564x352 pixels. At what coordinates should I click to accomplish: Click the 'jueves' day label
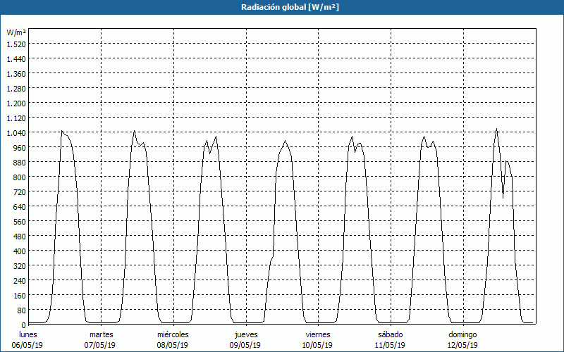pos(246,334)
